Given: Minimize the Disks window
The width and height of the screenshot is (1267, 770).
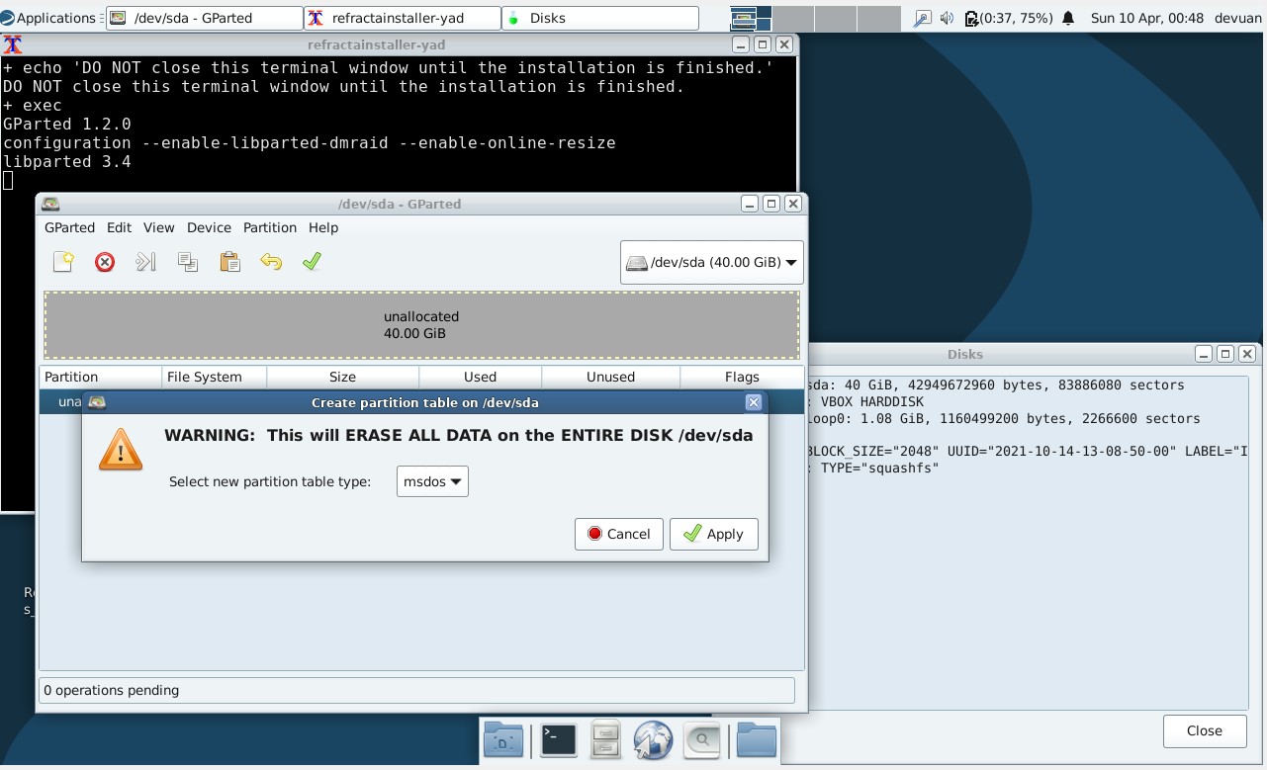Looking at the screenshot, I should pyautogui.click(x=1203, y=354).
